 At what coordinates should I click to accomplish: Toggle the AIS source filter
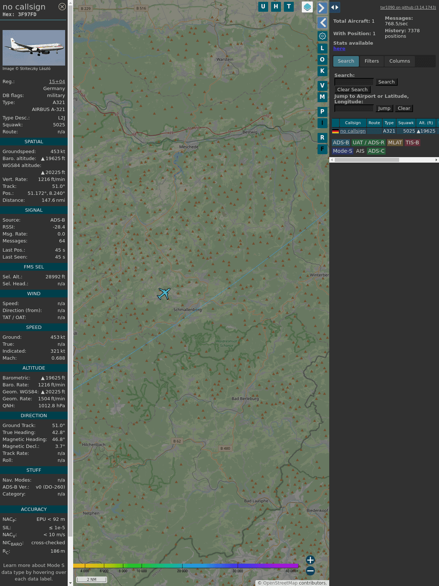coord(360,151)
